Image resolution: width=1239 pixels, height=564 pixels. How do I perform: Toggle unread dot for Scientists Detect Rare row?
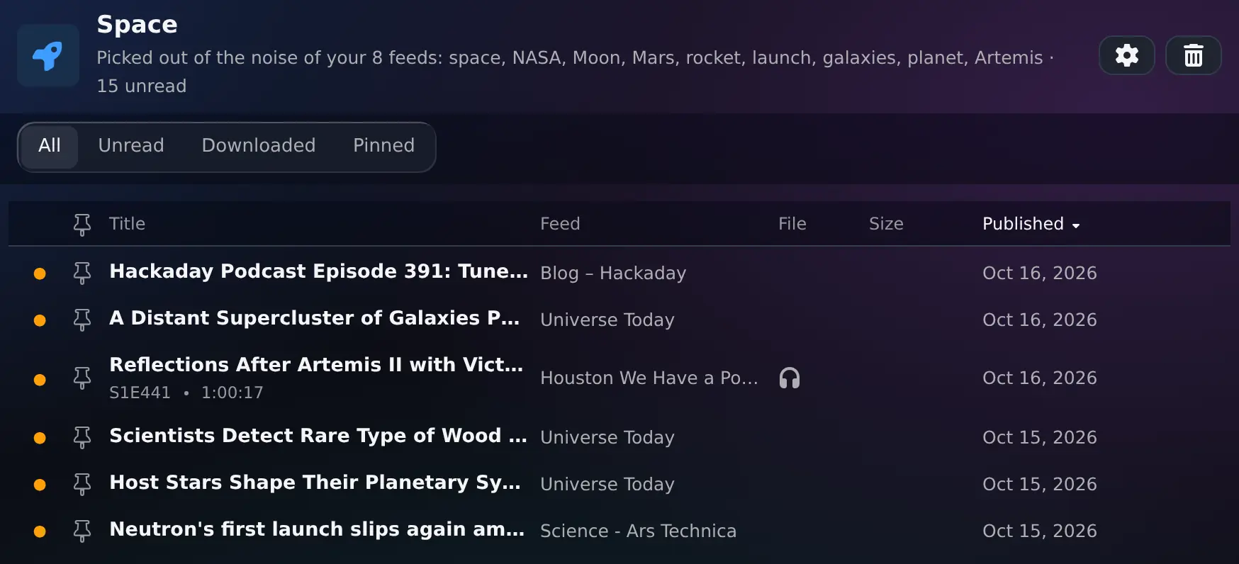coord(40,438)
